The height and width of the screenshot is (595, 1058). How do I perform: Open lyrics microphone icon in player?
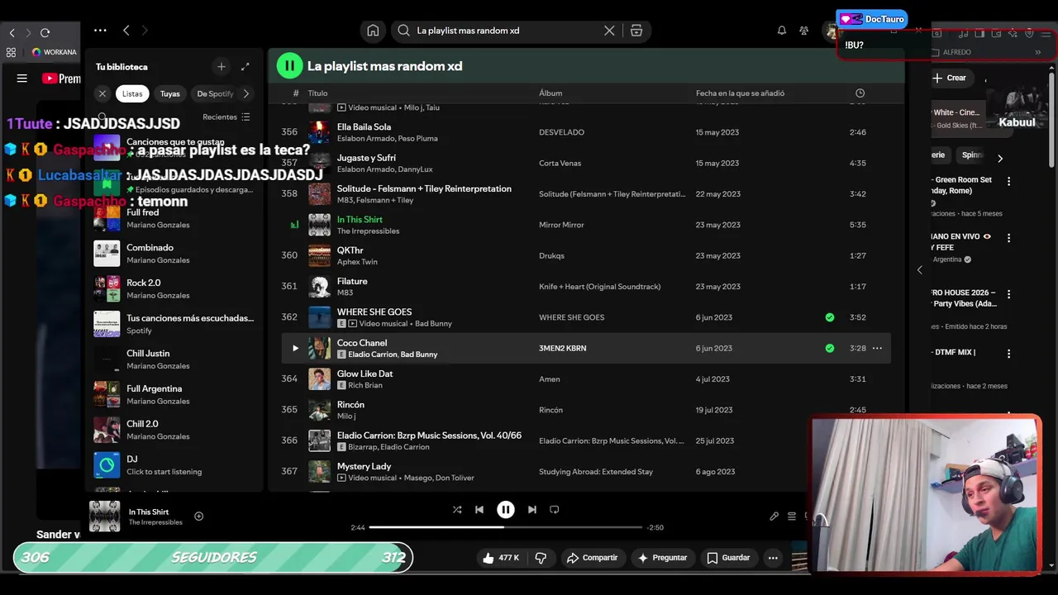click(774, 516)
